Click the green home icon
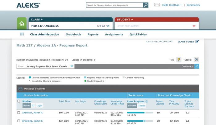The image size is (216, 125). 22,24
